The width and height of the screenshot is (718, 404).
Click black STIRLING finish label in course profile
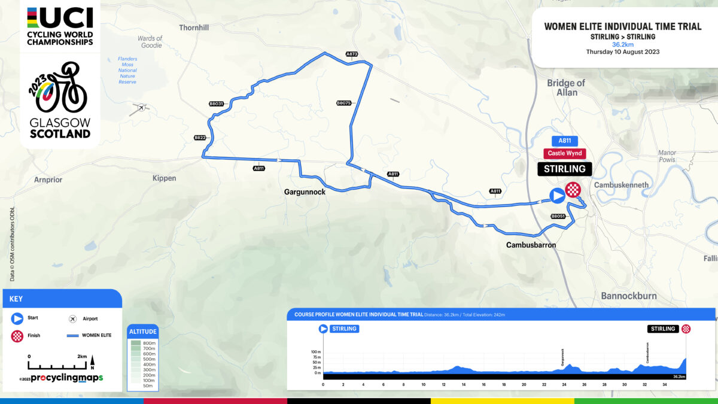663,329
